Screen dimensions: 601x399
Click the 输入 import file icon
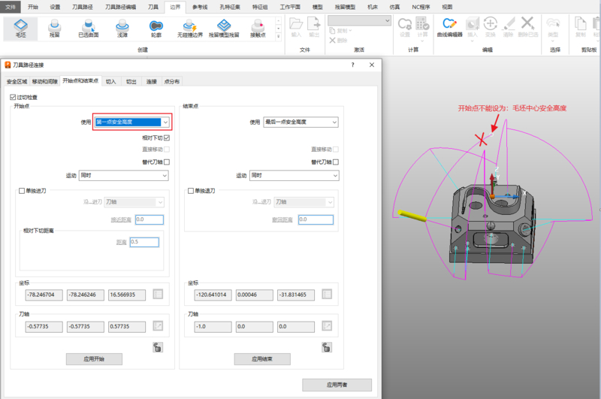point(296,27)
